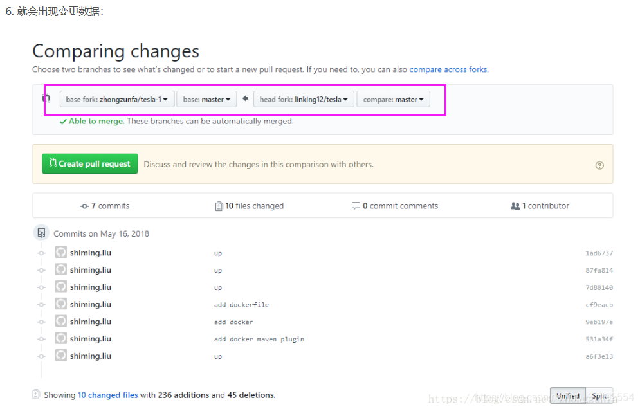
Task: Click the people icon next to 1 contributor
Action: pyautogui.click(x=515, y=206)
